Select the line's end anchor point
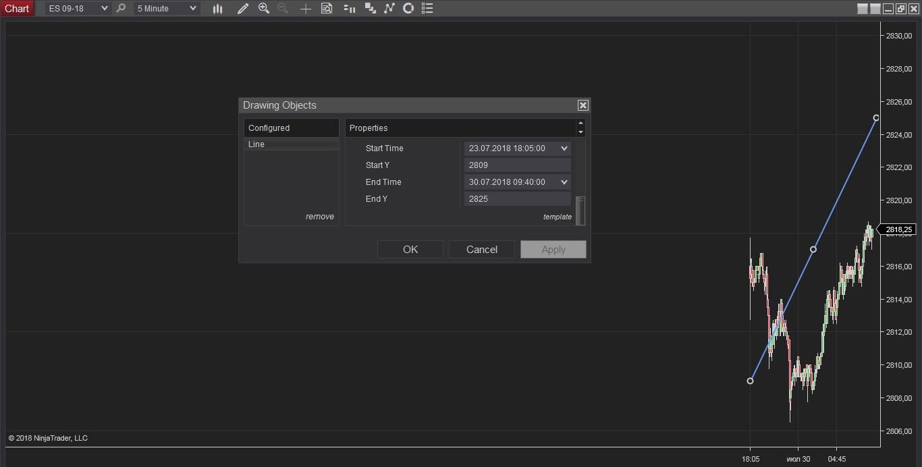The width and height of the screenshot is (922, 467). pyautogui.click(x=876, y=118)
